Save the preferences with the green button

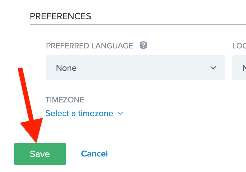(40, 154)
